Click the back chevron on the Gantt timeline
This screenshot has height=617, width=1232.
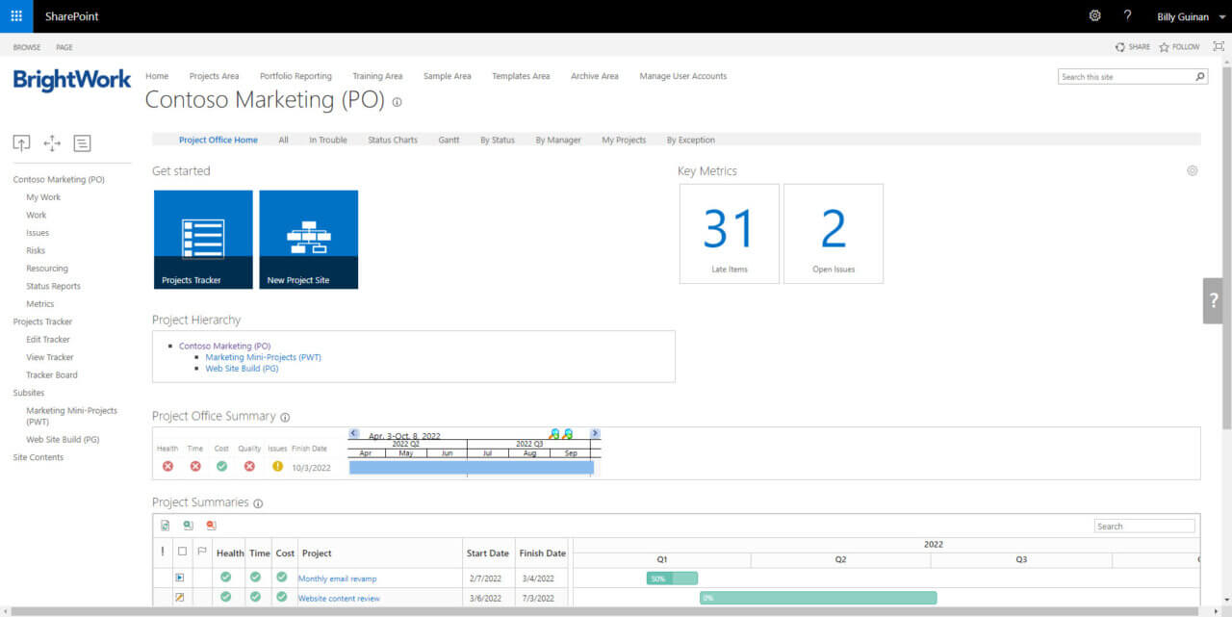(x=353, y=433)
